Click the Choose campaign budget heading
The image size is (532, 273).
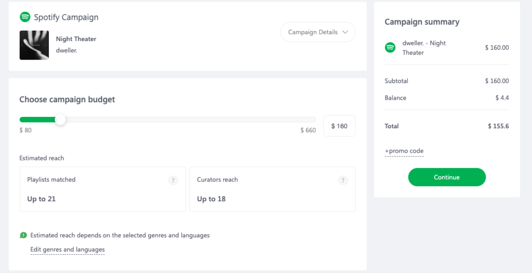coord(67,99)
